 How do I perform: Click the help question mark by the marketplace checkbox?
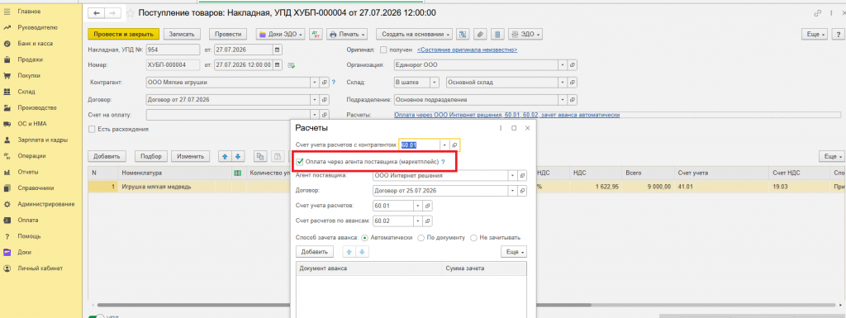pyautogui.click(x=443, y=162)
